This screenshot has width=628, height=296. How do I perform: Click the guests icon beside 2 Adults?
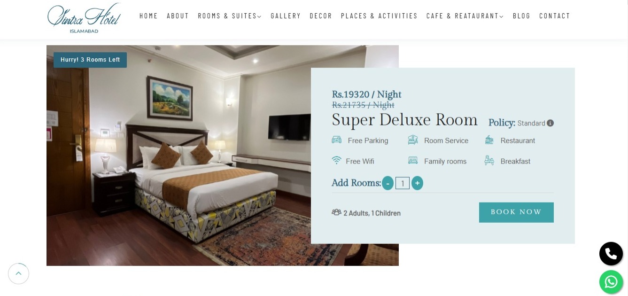[336, 212]
